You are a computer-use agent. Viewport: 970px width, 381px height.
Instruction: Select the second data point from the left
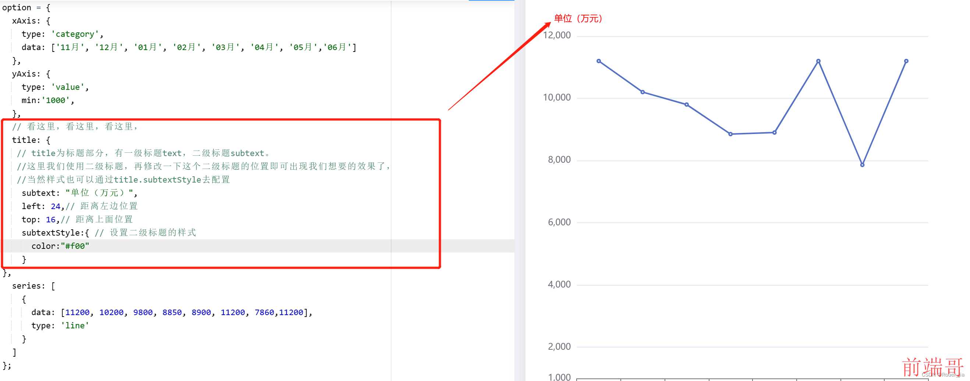point(642,92)
